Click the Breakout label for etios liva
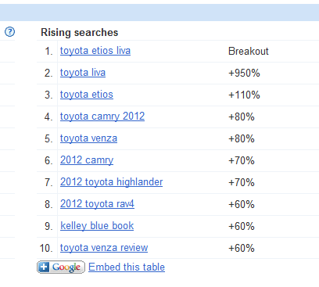This screenshot has height=287, width=319. [249, 51]
